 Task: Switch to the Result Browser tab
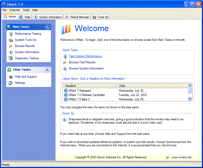coord(77,17)
